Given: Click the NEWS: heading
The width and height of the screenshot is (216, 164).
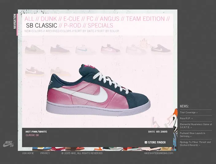Looking at the screenshot, I should (184, 106).
